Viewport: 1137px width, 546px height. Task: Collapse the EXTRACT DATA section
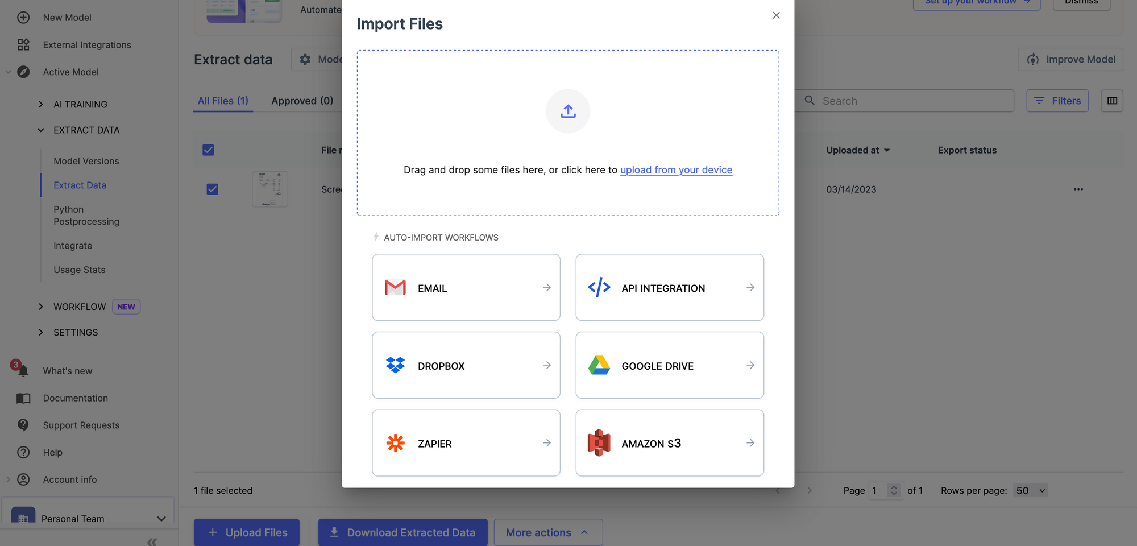click(x=40, y=130)
